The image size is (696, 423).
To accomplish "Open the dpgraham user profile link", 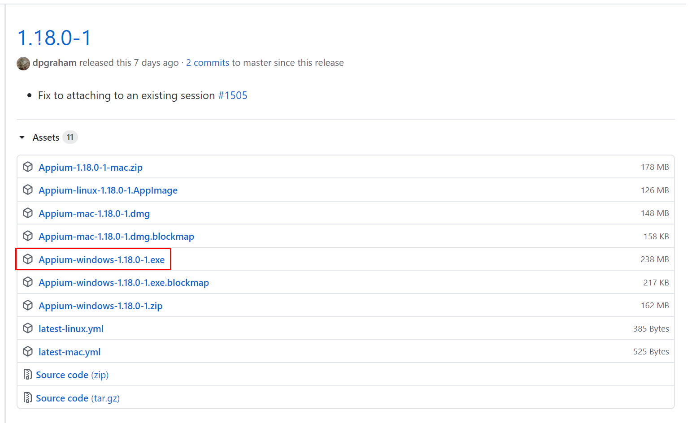I will point(54,63).
